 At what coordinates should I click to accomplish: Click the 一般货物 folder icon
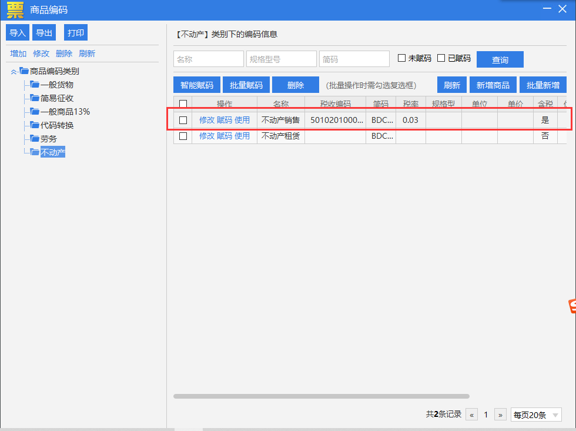tap(35, 85)
